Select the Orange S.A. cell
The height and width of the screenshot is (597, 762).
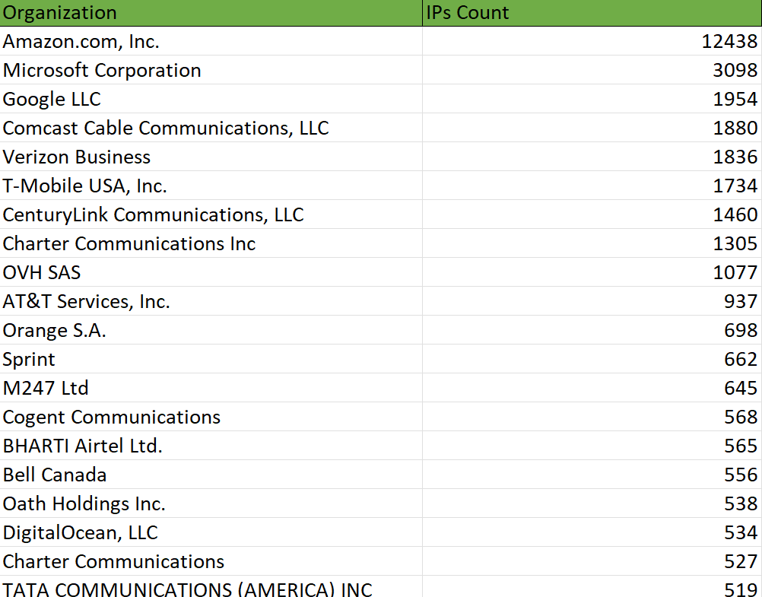54,330
